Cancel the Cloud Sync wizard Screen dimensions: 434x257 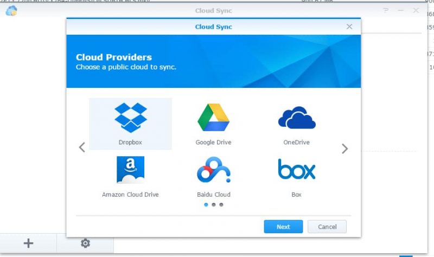pos(327,227)
